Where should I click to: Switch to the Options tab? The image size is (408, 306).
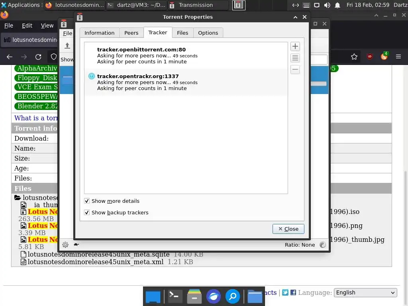208,33
